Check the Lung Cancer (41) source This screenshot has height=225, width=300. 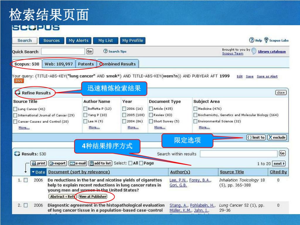[x=15, y=109]
